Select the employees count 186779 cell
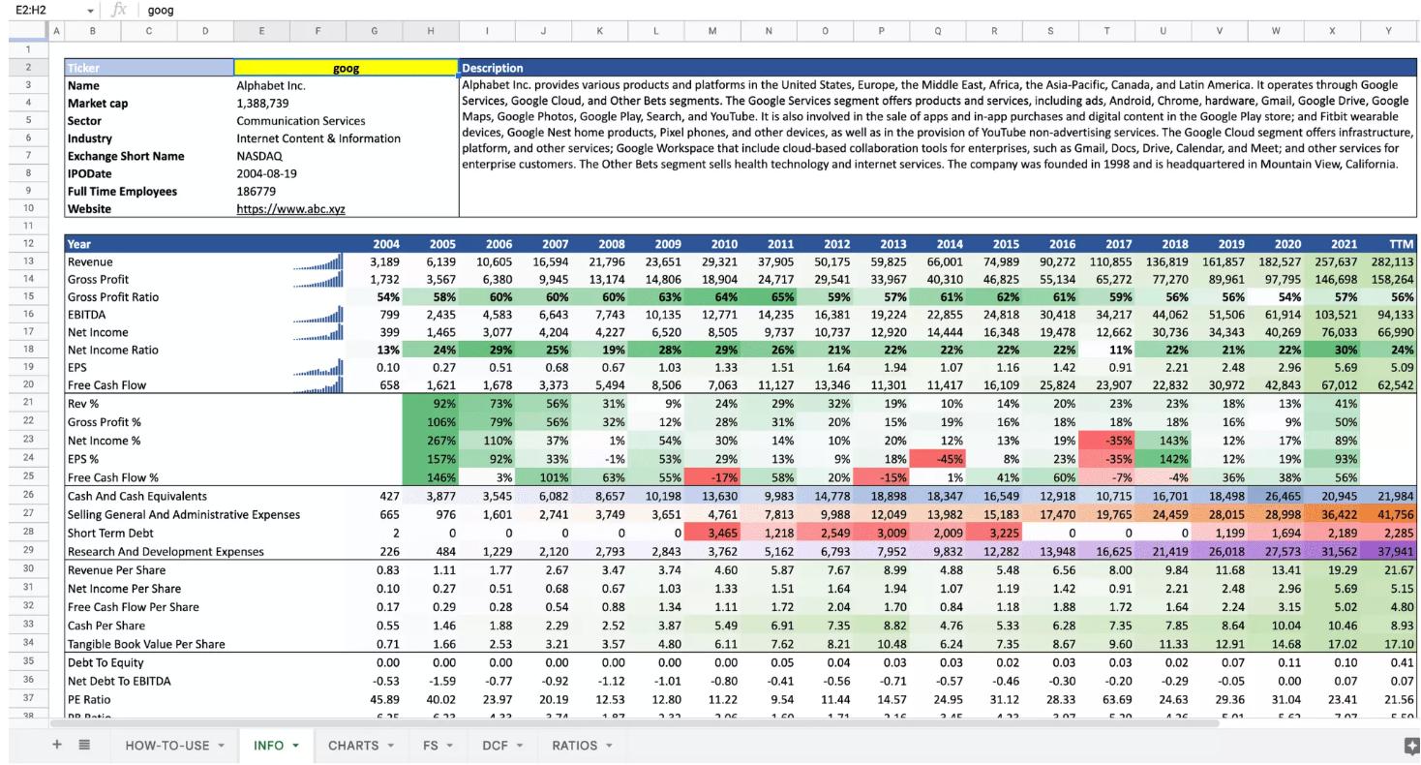The width and height of the screenshot is (1421, 765). coord(257,192)
